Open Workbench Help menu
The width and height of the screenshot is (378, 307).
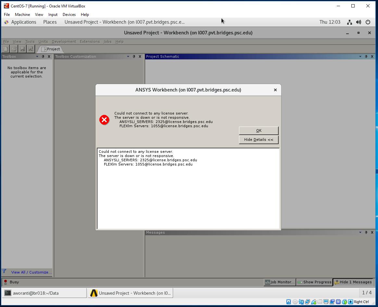(x=119, y=42)
